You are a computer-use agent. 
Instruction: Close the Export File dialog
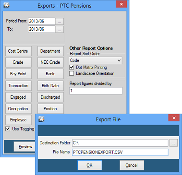[x=174, y=118]
